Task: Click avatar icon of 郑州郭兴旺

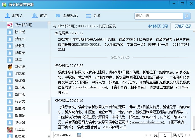Action: (10, 25)
